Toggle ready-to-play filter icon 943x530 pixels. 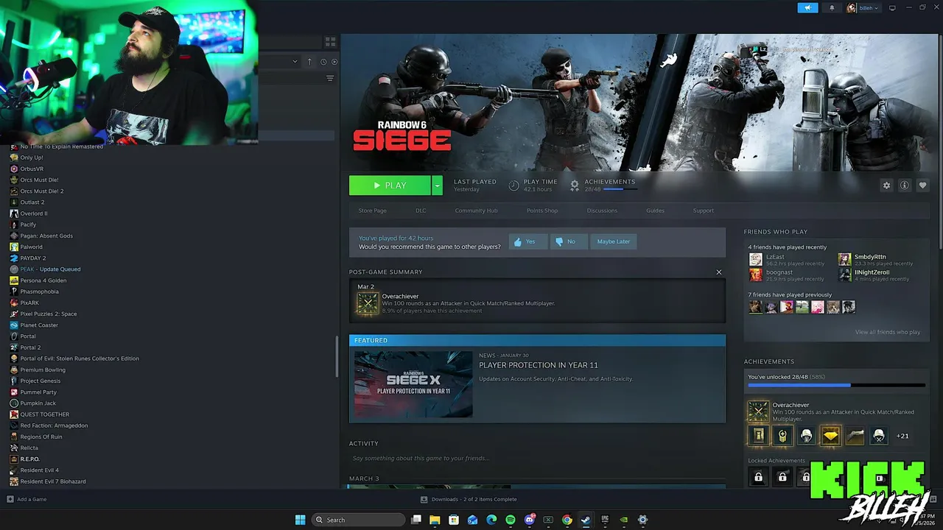pos(334,62)
